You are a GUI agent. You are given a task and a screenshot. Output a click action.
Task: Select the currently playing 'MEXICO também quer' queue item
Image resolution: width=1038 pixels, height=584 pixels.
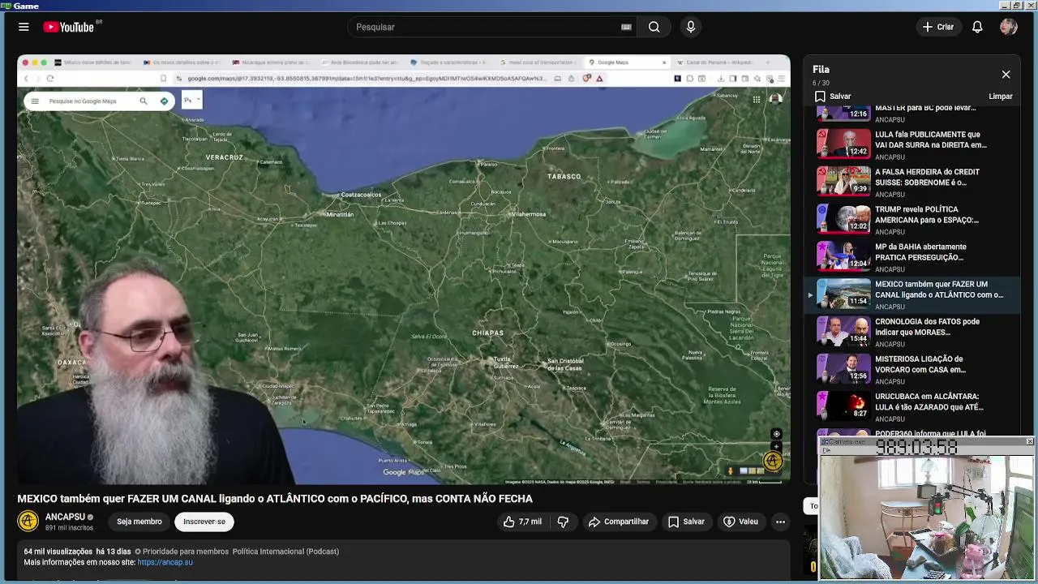pos(912,294)
